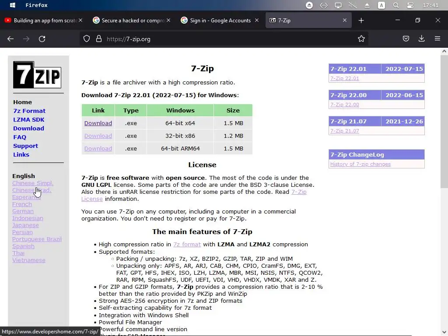Open the Windows start logo in the top bar
Image resolution: width=448 pixels, height=336 pixels.
coord(13,5)
